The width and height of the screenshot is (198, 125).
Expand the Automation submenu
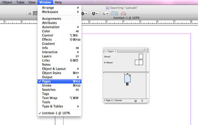[59, 27]
